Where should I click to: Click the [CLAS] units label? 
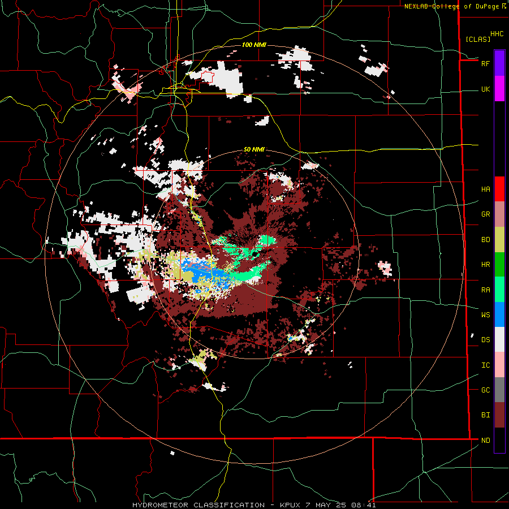478,39
